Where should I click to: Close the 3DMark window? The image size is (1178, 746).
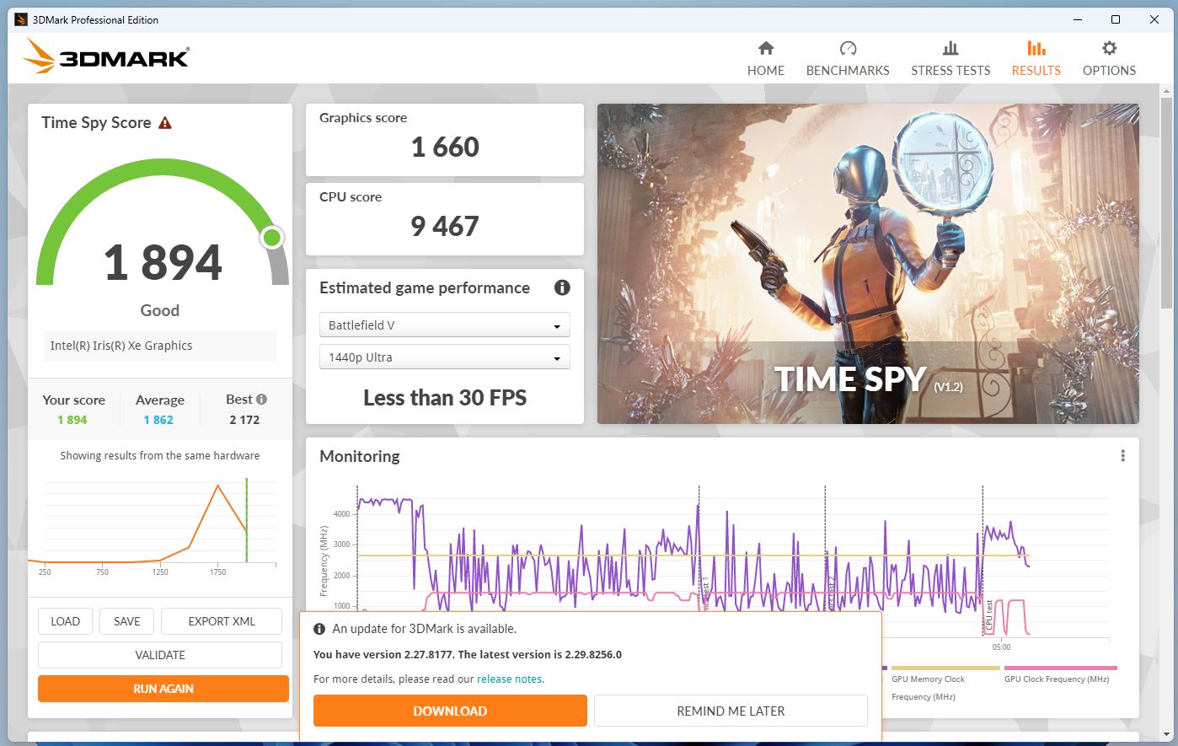click(x=1154, y=19)
